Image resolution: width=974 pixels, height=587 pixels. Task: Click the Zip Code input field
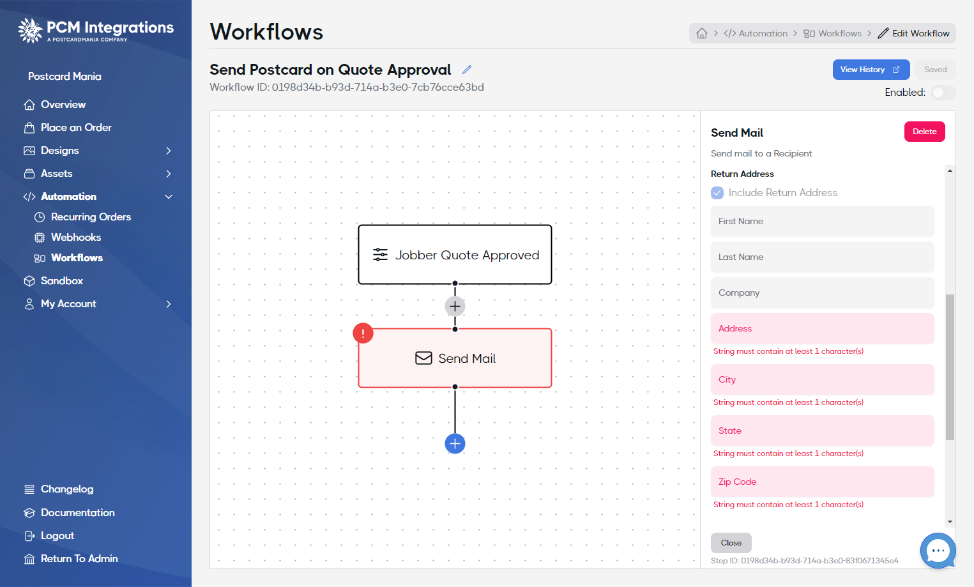pyautogui.click(x=823, y=482)
